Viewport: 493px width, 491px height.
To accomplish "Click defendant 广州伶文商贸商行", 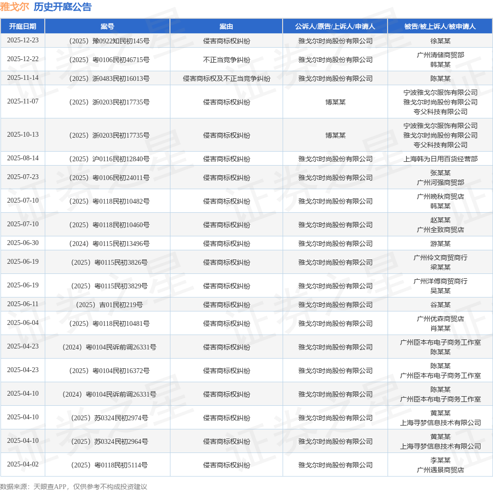I will [x=440, y=258].
